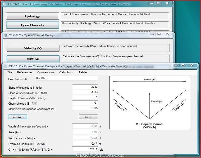Click 'Hydraulic Radius (R) = A/Wp' label
This screenshot has width=201, height=158.
click(x=28, y=144)
